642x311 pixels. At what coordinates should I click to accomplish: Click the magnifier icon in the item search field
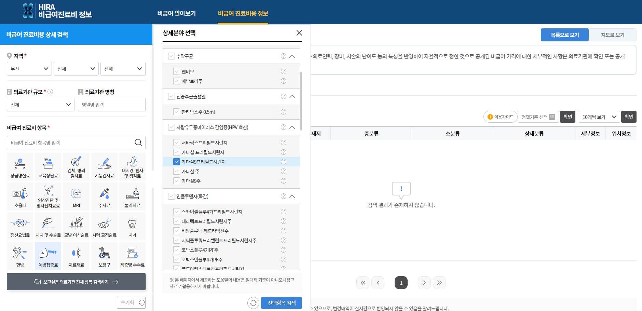pyautogui.click(x=138, y=142)
